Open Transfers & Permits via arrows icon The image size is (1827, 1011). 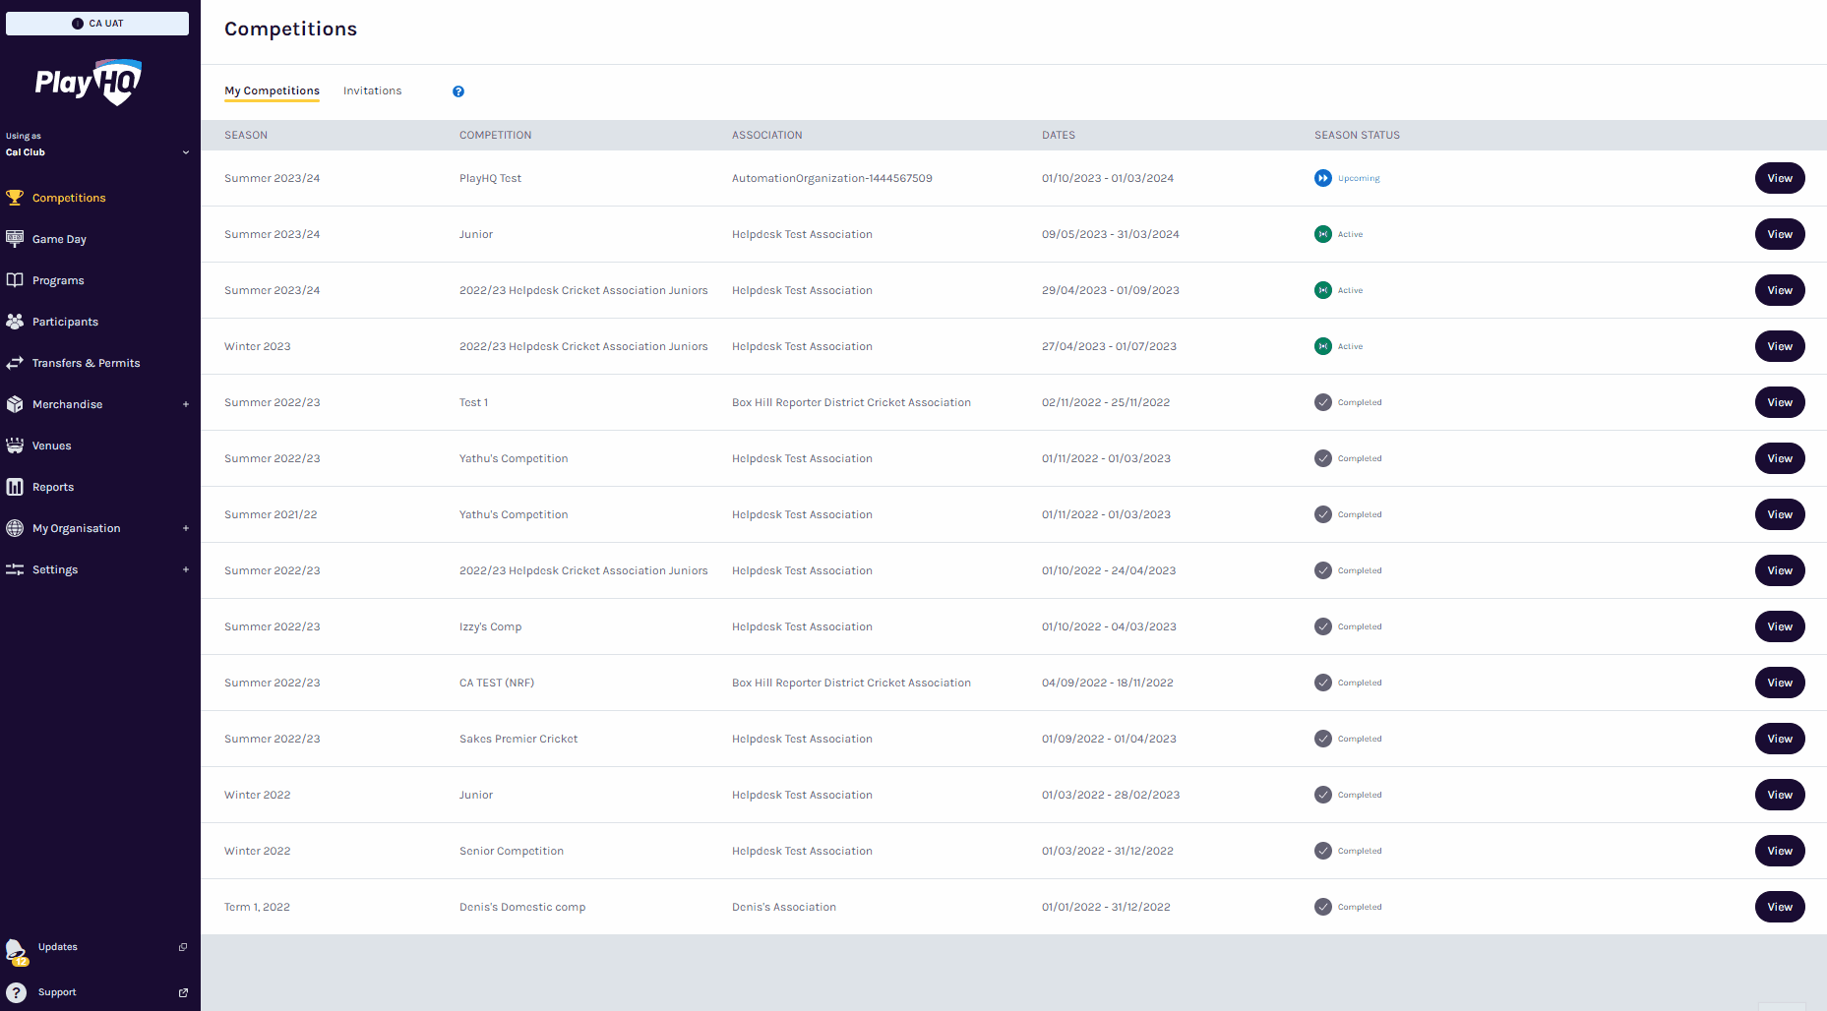[15, 363]
